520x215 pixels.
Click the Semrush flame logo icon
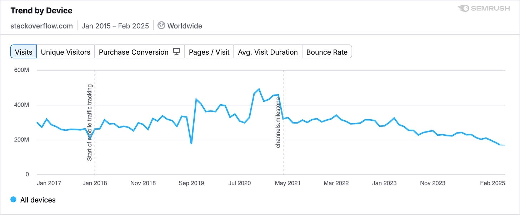click(463, 8)
